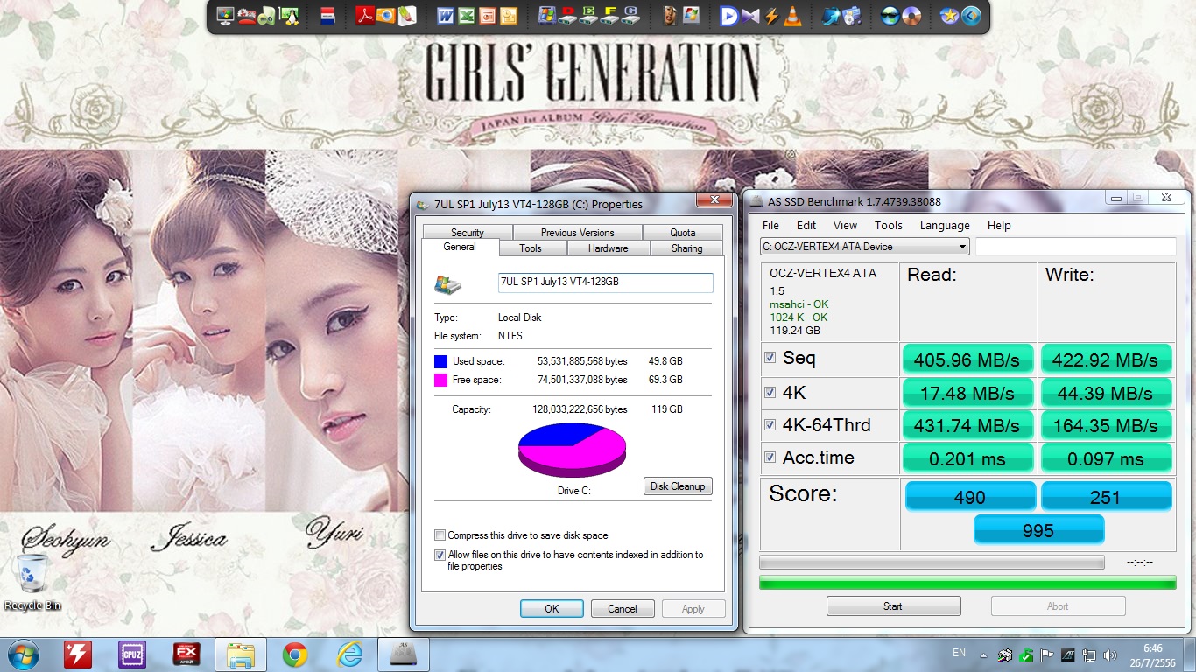This screenshot has height=672, width=1196.
Task: Click the 251 write score button
Action: tap(1106, 497)
